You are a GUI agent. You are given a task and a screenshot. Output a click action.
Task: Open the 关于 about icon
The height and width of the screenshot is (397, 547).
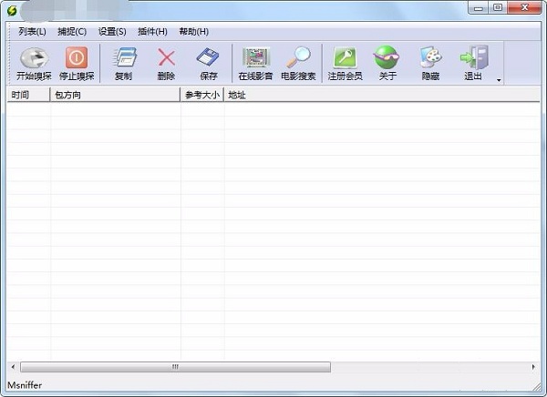click(387, 58)
